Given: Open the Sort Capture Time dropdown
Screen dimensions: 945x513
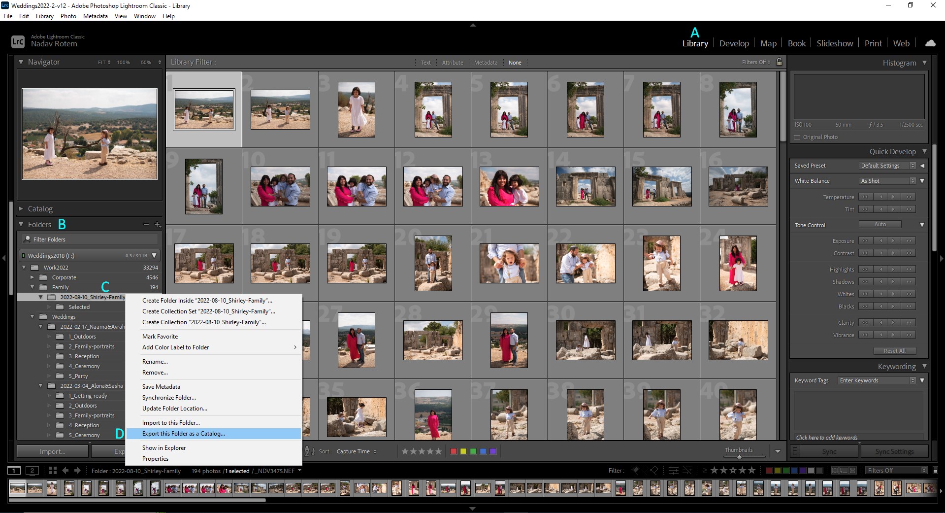Looking at the screenshot, I should (357, 451).
